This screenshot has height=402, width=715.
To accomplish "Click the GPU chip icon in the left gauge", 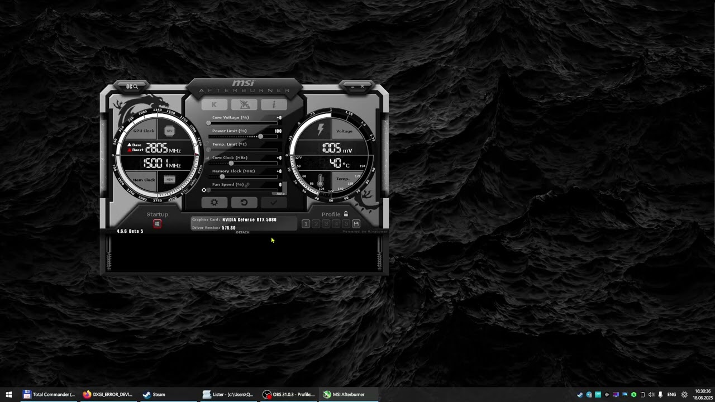I will coord(169,131).
